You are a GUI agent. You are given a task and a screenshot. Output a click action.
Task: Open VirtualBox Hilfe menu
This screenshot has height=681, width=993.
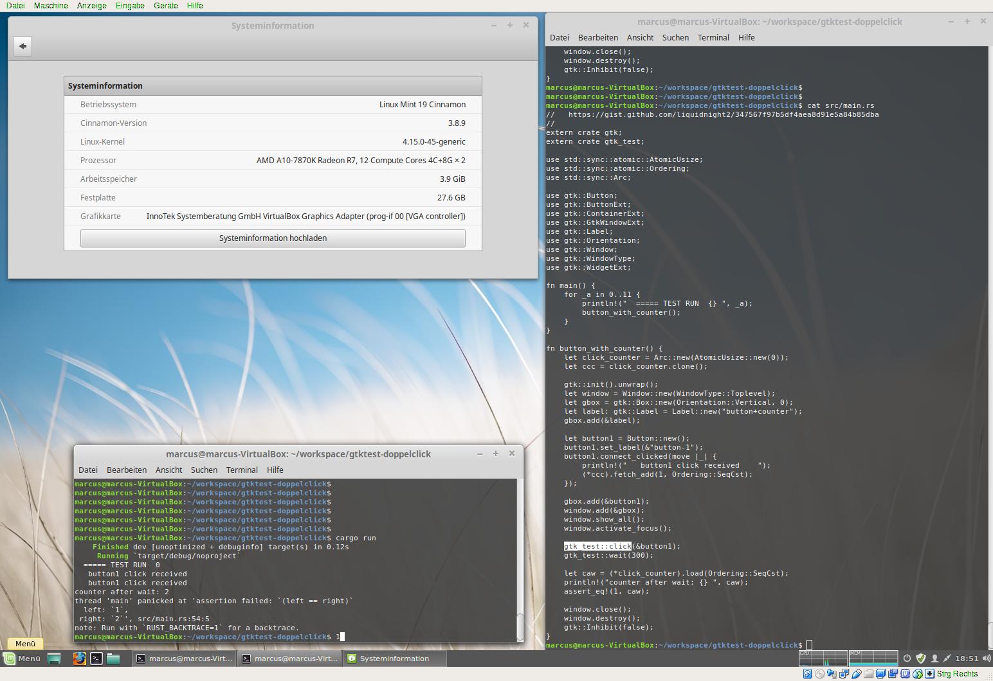click(195, 5)
